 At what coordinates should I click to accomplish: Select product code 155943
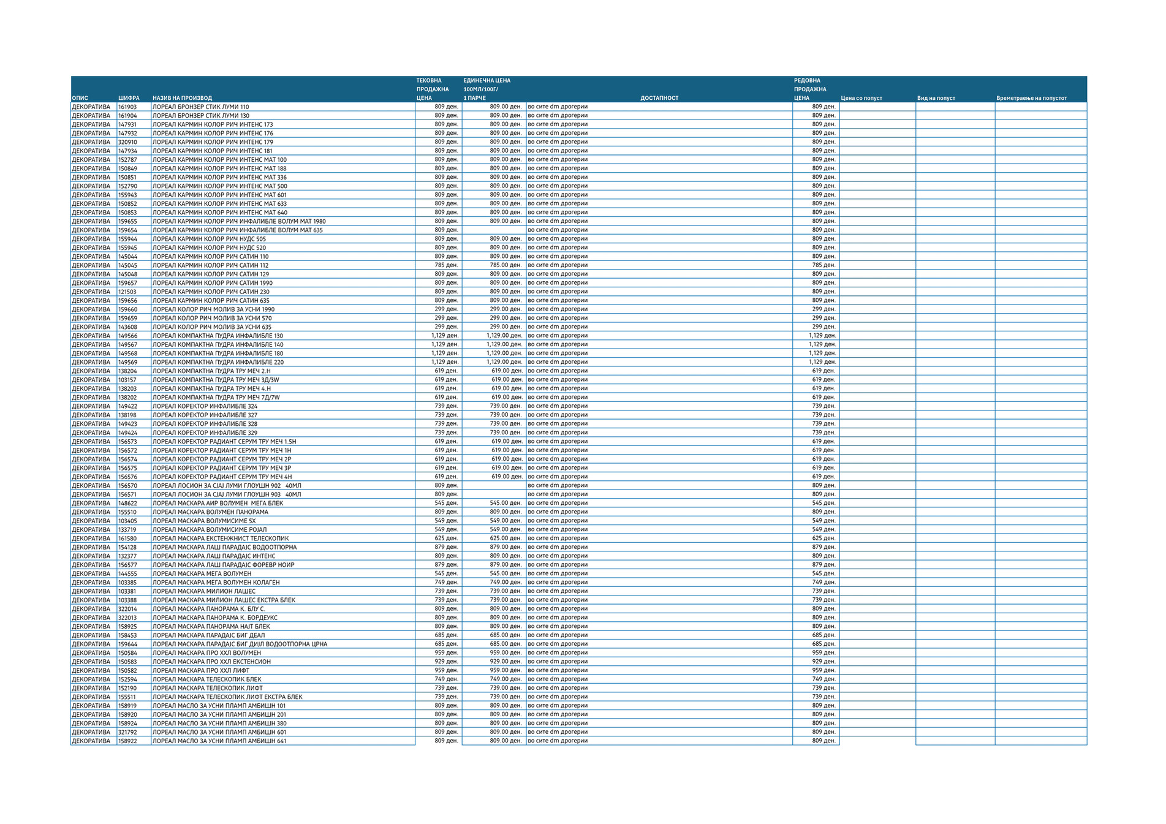[x=127, y=195]
